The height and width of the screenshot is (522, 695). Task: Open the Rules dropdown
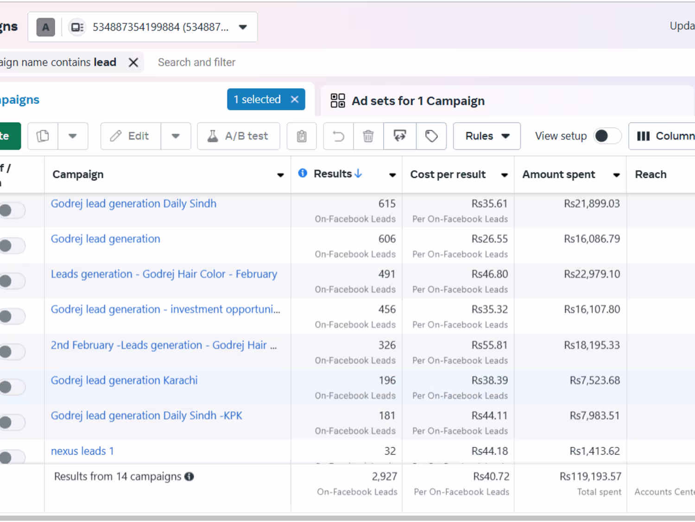click(x=486, y=136)
